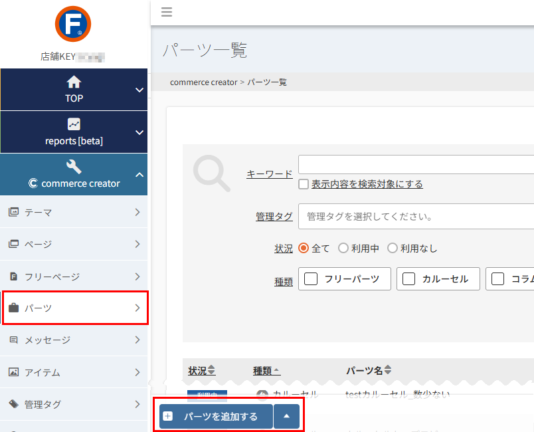
Task: Expand the TOP sidebar chevron
Action: (x=139, y=89)
